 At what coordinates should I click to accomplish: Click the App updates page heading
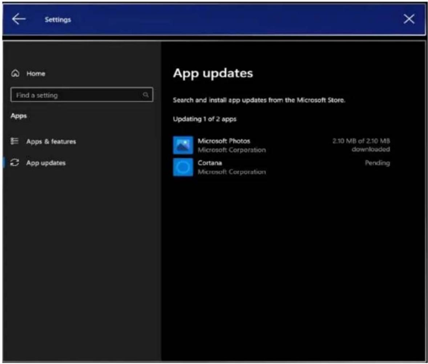[213, 73]
